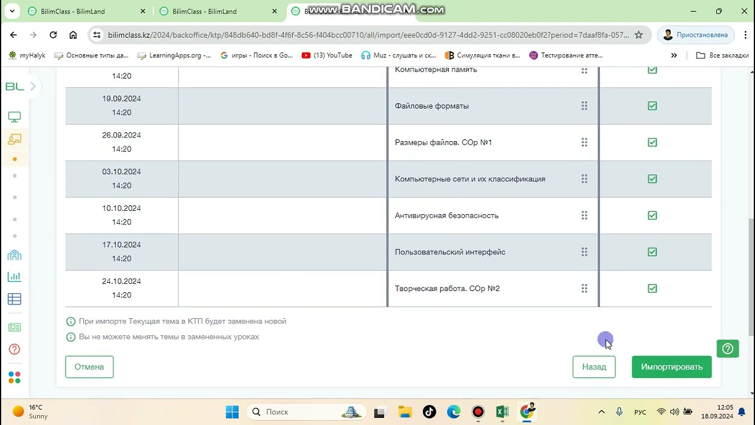Open the news card icon in the sidebar
This screenshot has width=755, height=425.
[x=15, y=328]
